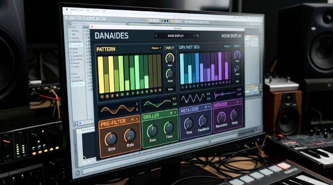Select the DANA DISPLAY preset name field

(176, 36)
